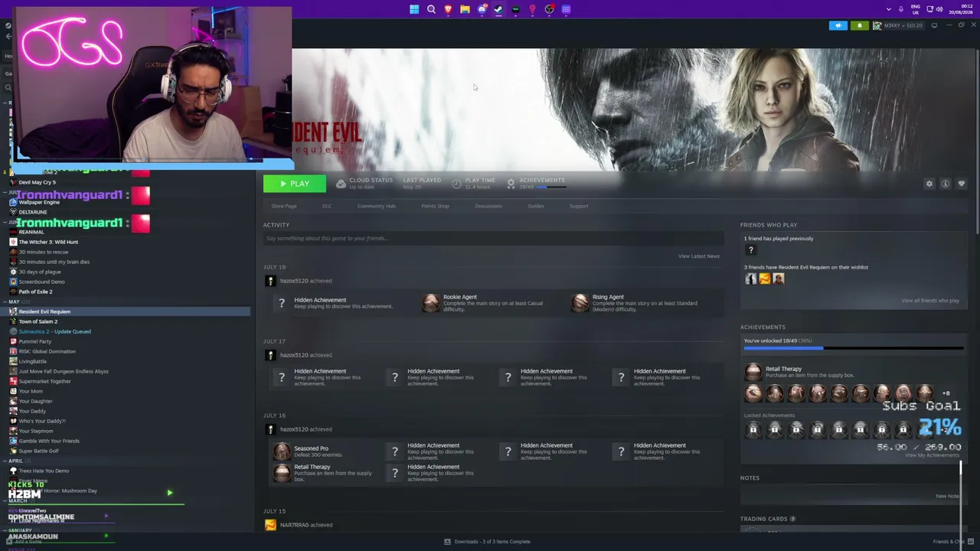Screen dimensions: 980x551
Task: Click the New Note button
Action: click(947, 496)
